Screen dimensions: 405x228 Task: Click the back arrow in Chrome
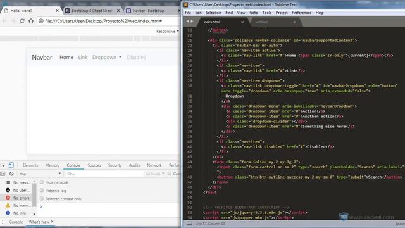click(4, 21)
